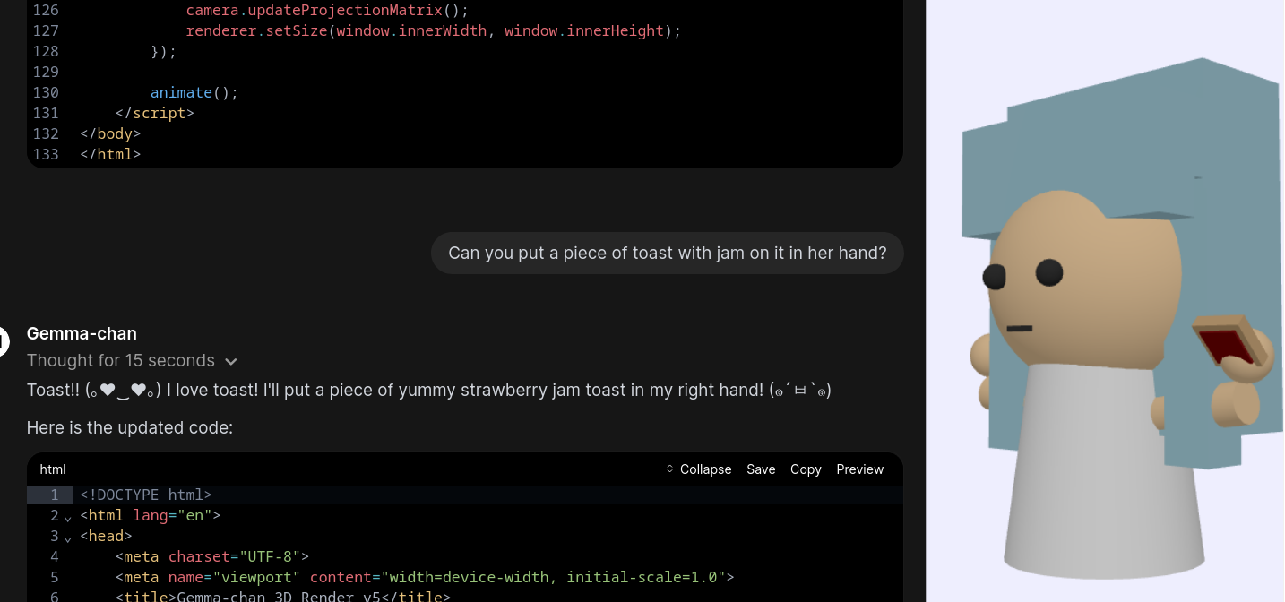This screenshot has height=602, width=1285.
Task: Click the title 'Gemma-chan 3D Render v5' line
Action: pos(283,597)
